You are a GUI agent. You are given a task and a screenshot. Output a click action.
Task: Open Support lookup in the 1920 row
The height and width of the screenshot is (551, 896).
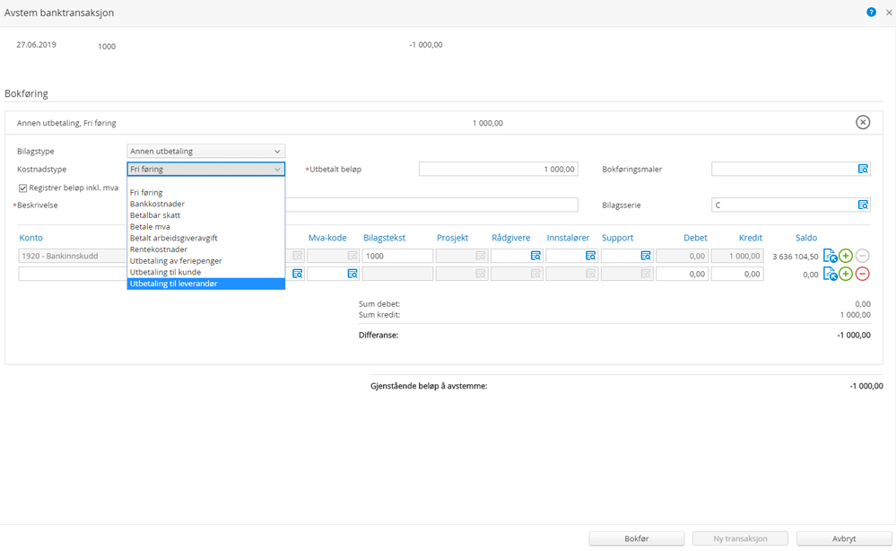tap(645, 256)
